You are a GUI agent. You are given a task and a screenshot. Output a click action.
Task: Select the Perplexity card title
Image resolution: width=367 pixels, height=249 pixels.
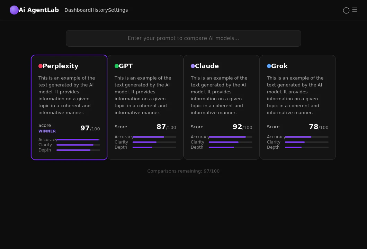(60, 66)
